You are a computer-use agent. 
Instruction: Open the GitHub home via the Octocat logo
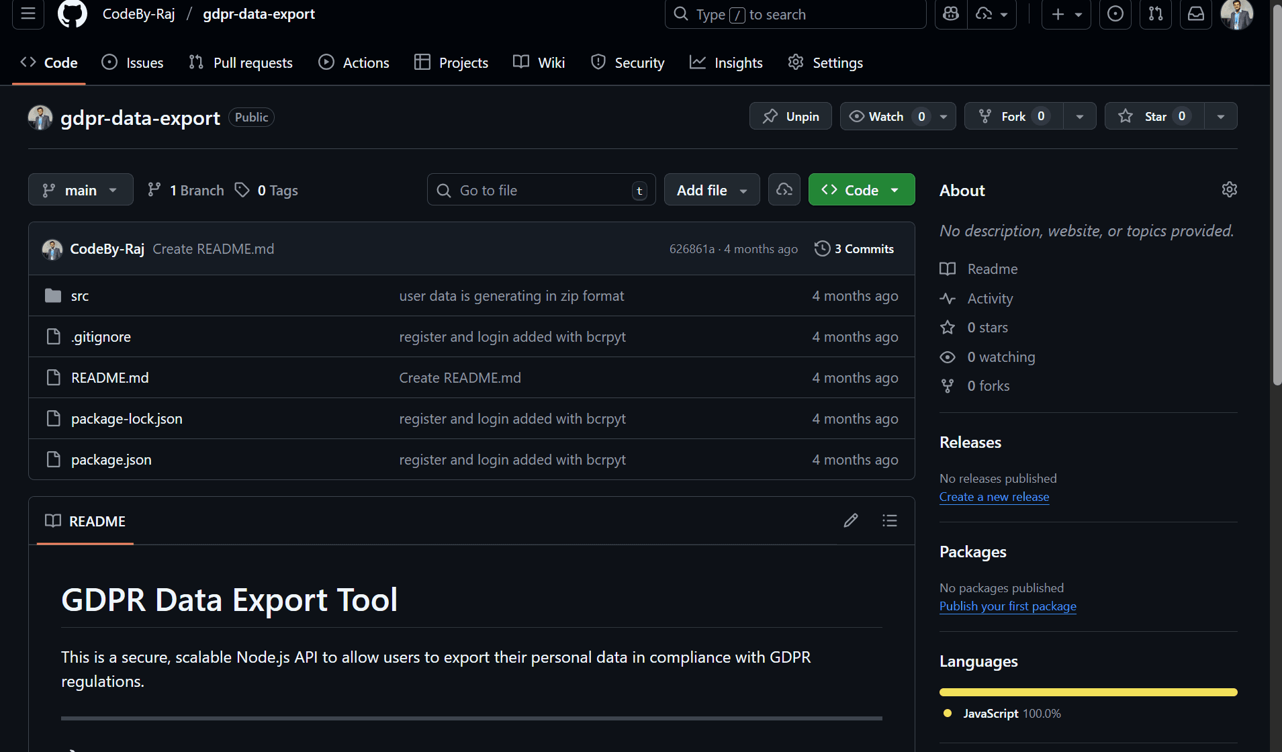point(72,13)
